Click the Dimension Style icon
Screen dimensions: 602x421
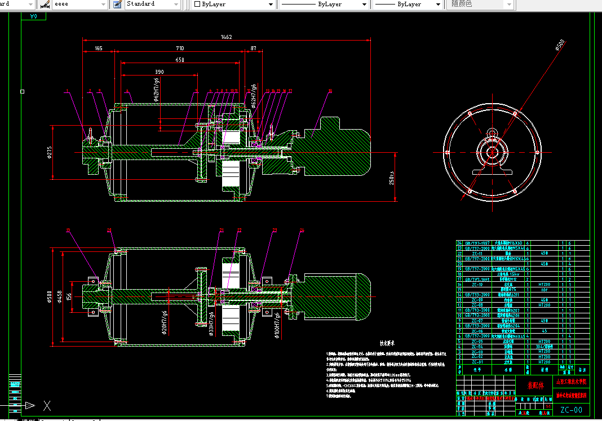[45, 5]
